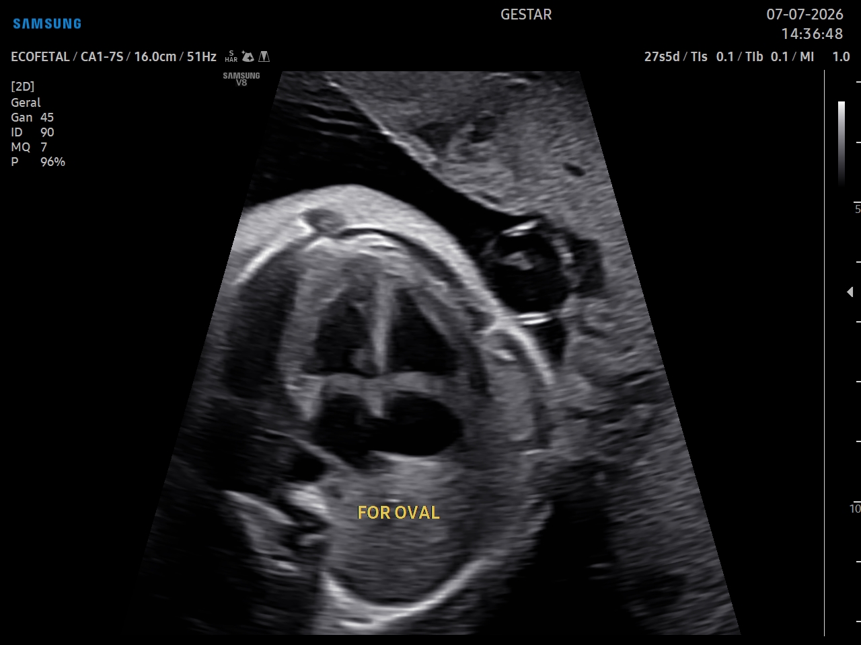
Task: Click the Gan 45 gain value
Action: pos(32,117)
